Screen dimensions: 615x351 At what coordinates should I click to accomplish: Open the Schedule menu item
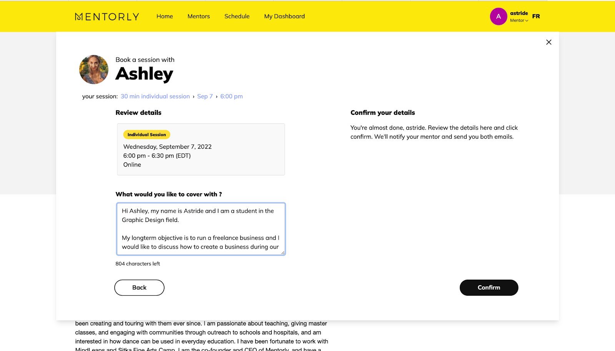click(x=237, y=17)
